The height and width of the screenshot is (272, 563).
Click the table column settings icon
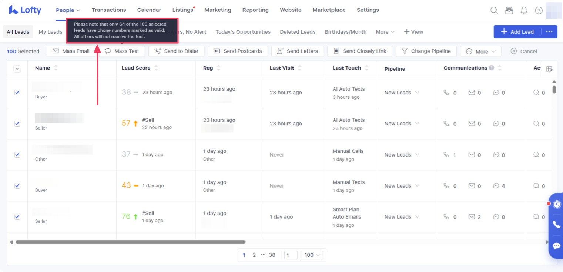(x=549, y=69)
